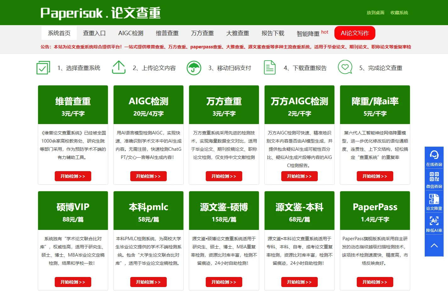
Task: Click the upload arrow icon for 上传论文内容
Action: [x=119, y=67]
